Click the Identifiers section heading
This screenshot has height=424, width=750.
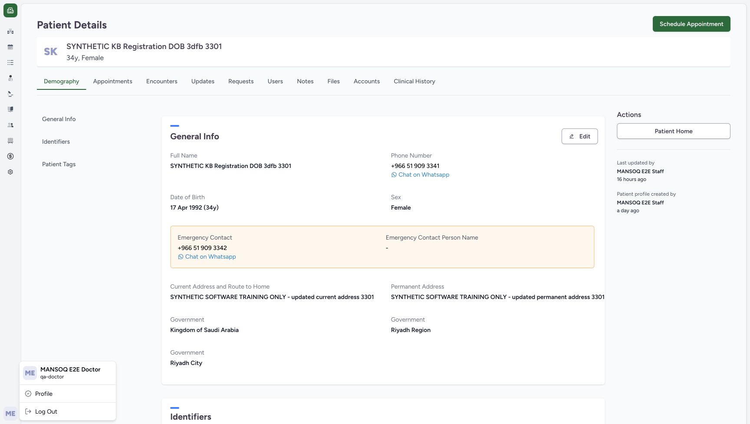coord(191,417)
